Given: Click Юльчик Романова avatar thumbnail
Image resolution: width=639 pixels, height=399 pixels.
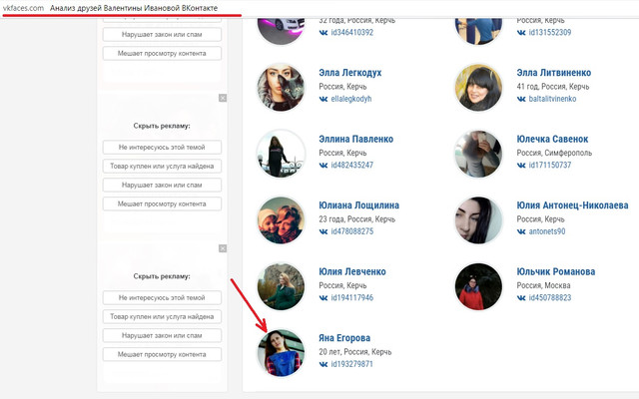Looking at the screenshot, I should (478, 286).
